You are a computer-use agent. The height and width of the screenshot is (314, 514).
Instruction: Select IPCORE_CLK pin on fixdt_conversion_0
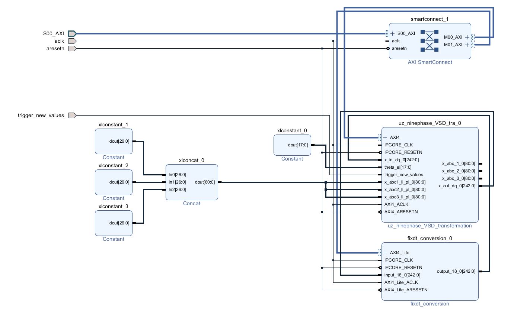398,260
